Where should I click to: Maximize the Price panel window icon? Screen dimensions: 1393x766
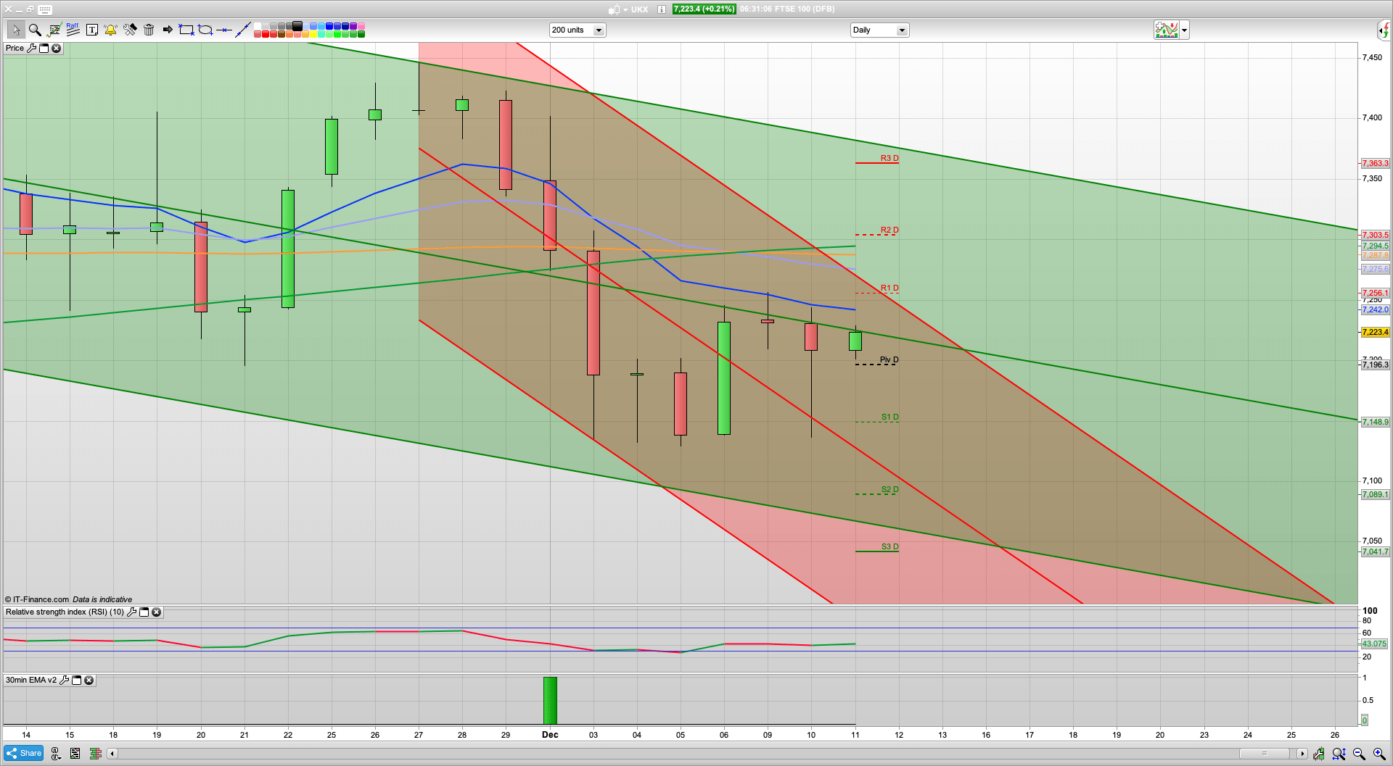44,48
